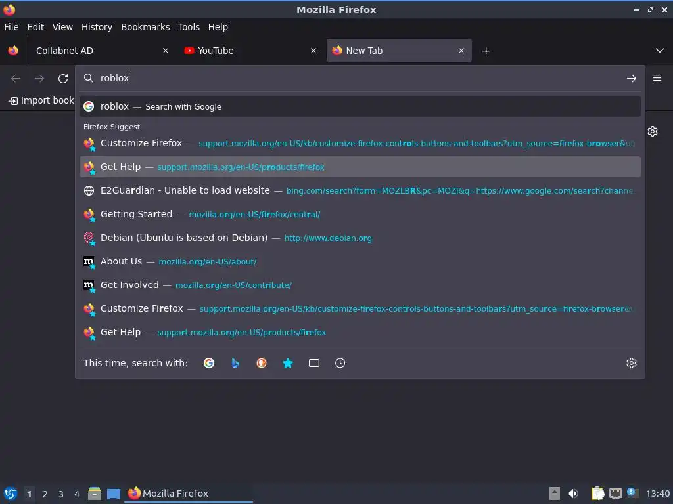Submit search with the go arrow
This screenshot has width=673, height=504.
pyautogui.click(x=632, y=79)
